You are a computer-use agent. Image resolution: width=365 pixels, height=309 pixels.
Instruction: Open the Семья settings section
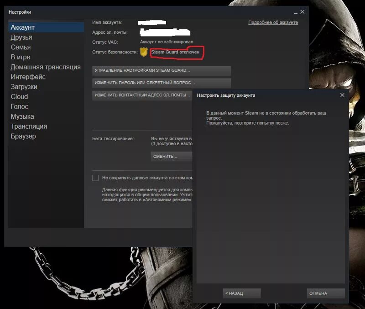pyautogui.click(x=21, y=47)
